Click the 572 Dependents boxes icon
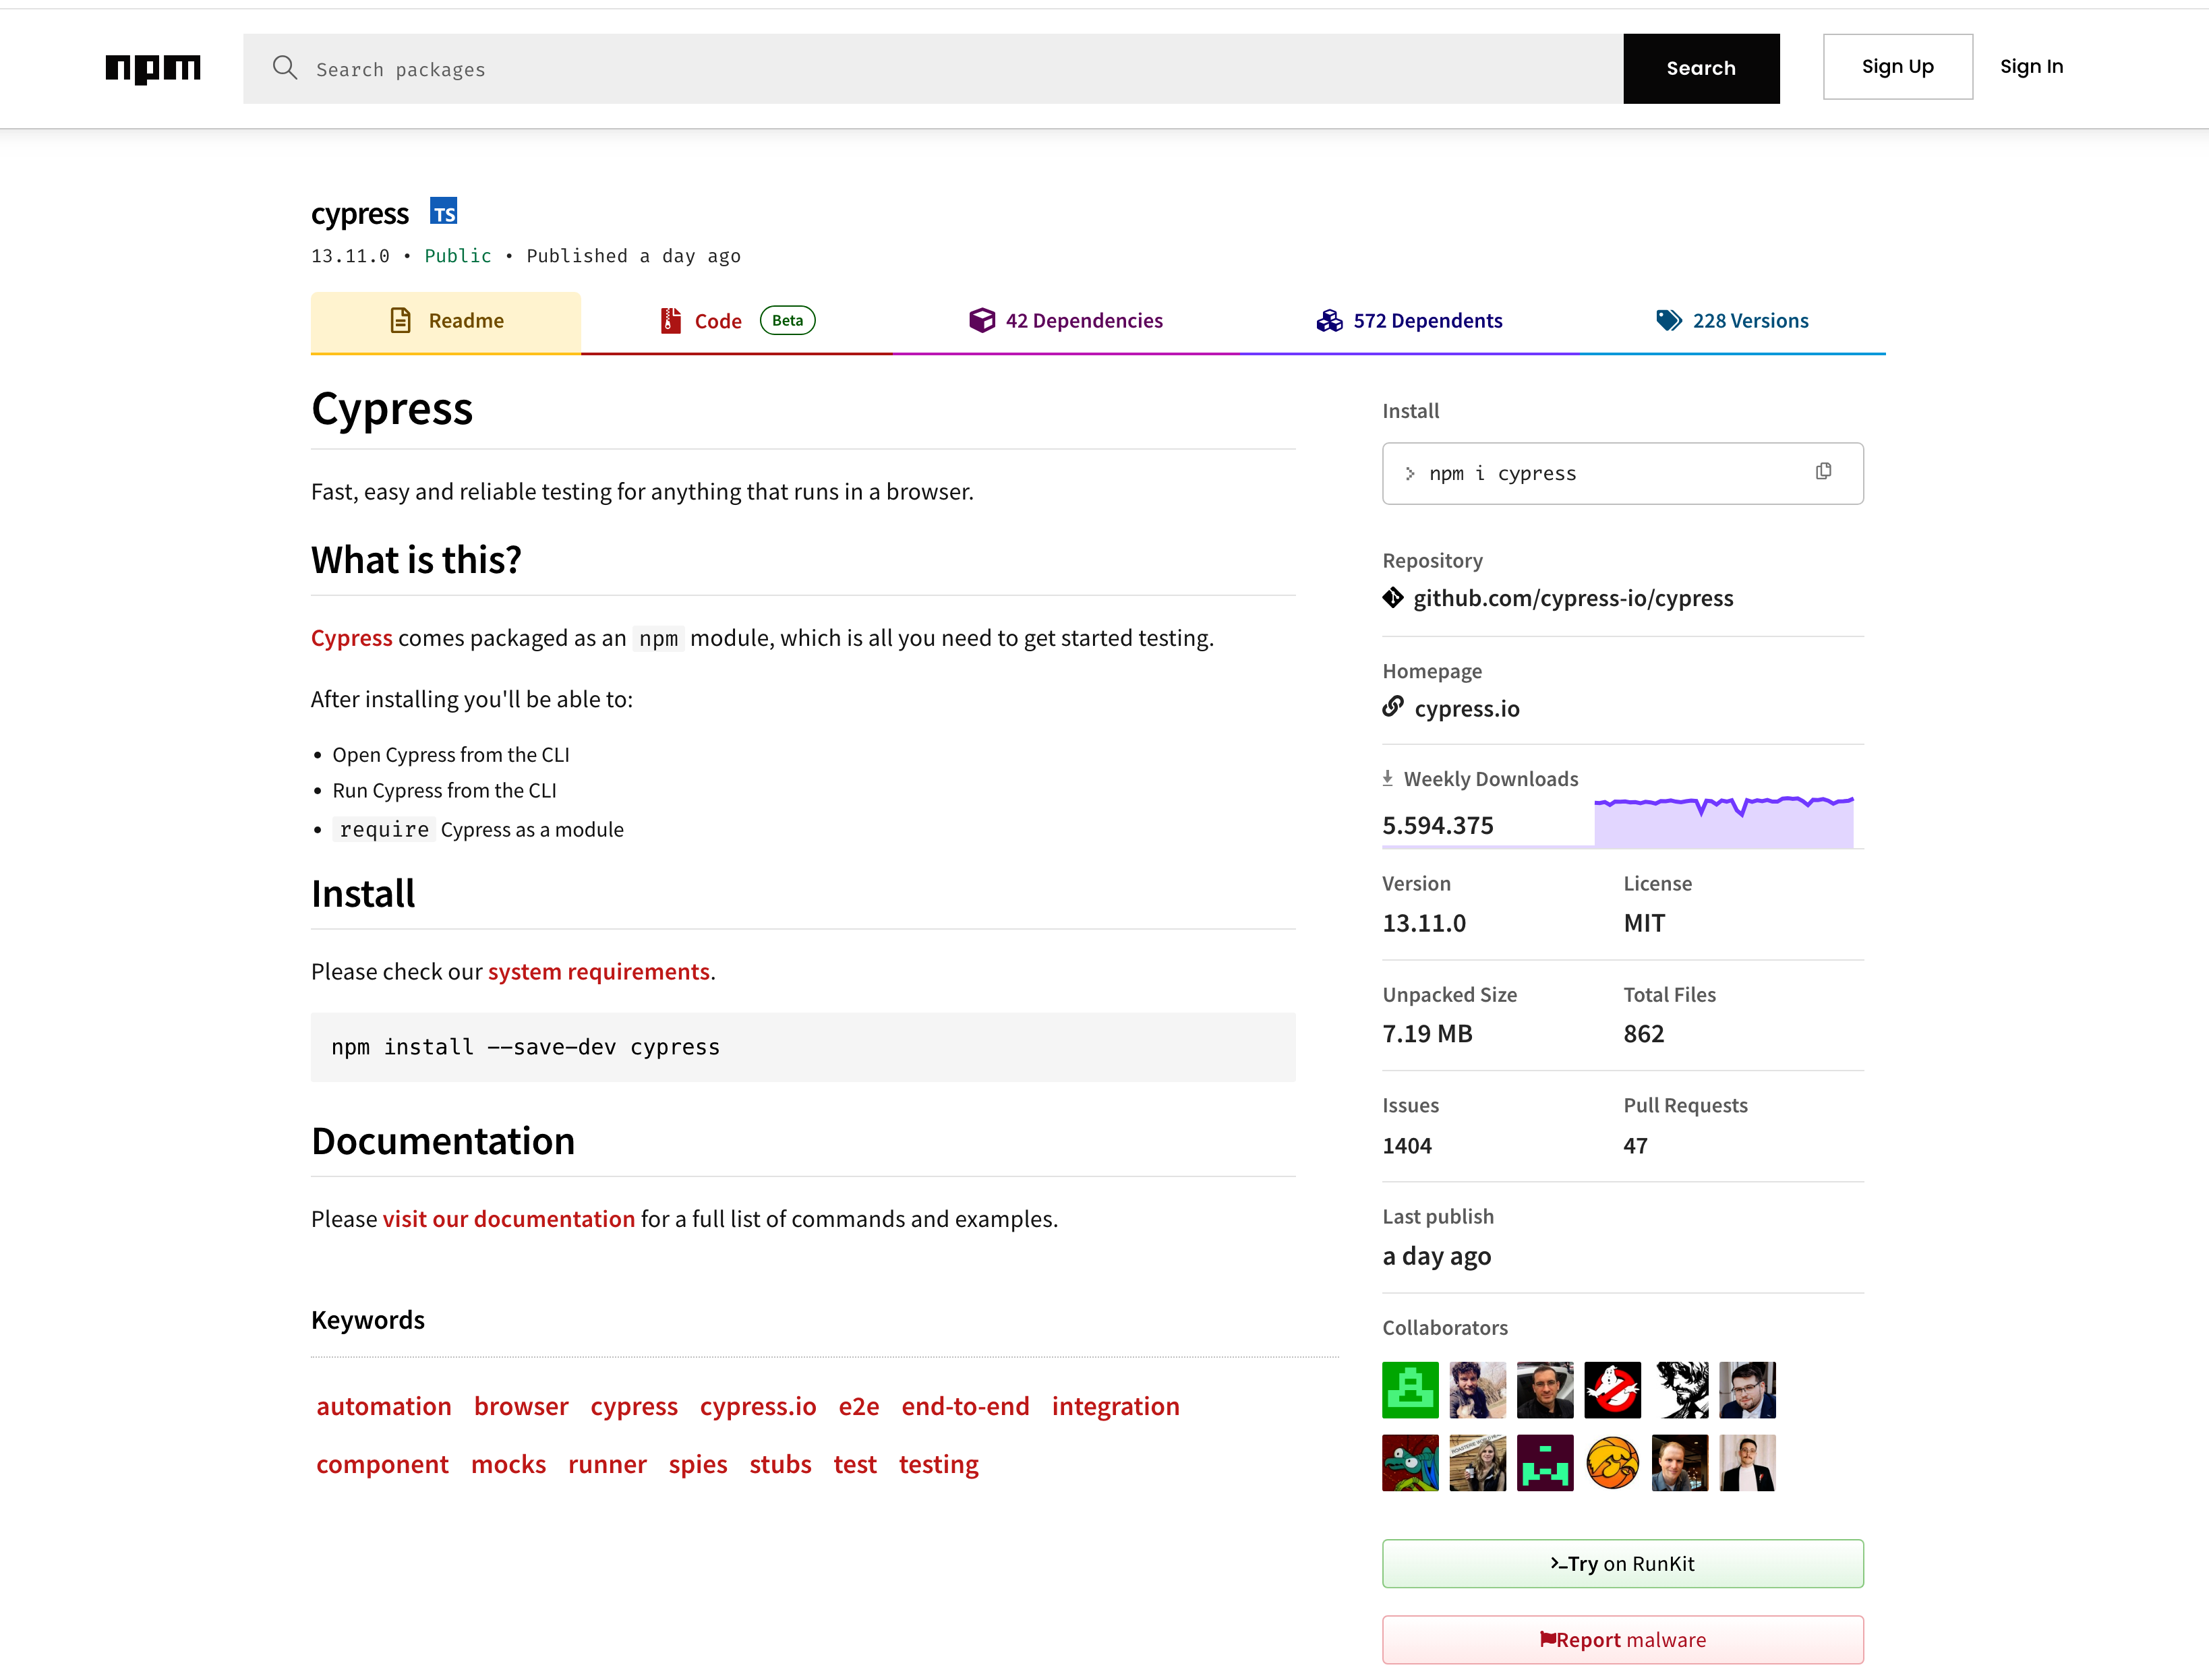The image size is (2209, 1680). [1329, 320]
